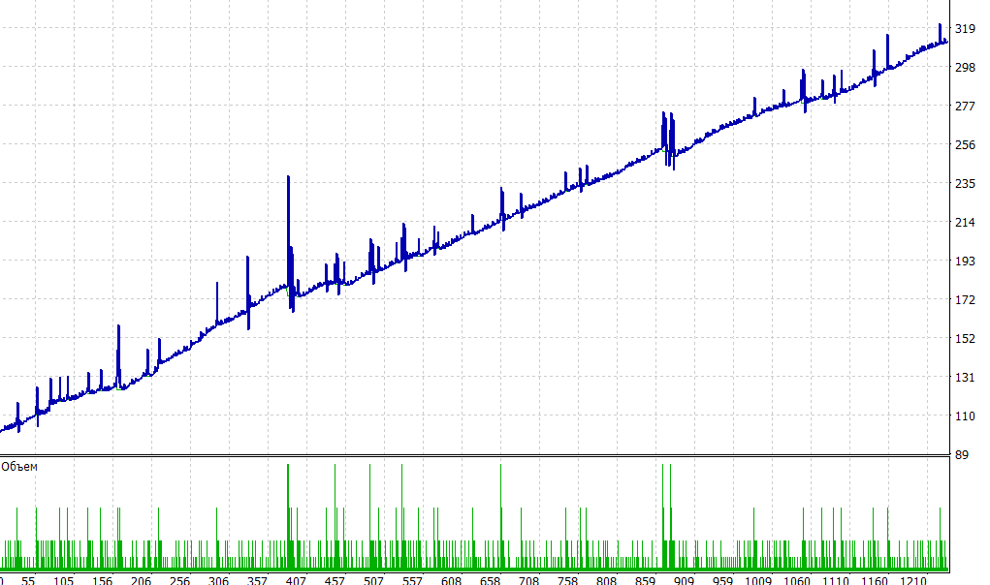Screen dimensions: 990x585
Task: Click the 235 price scale value
Action: 965,184
